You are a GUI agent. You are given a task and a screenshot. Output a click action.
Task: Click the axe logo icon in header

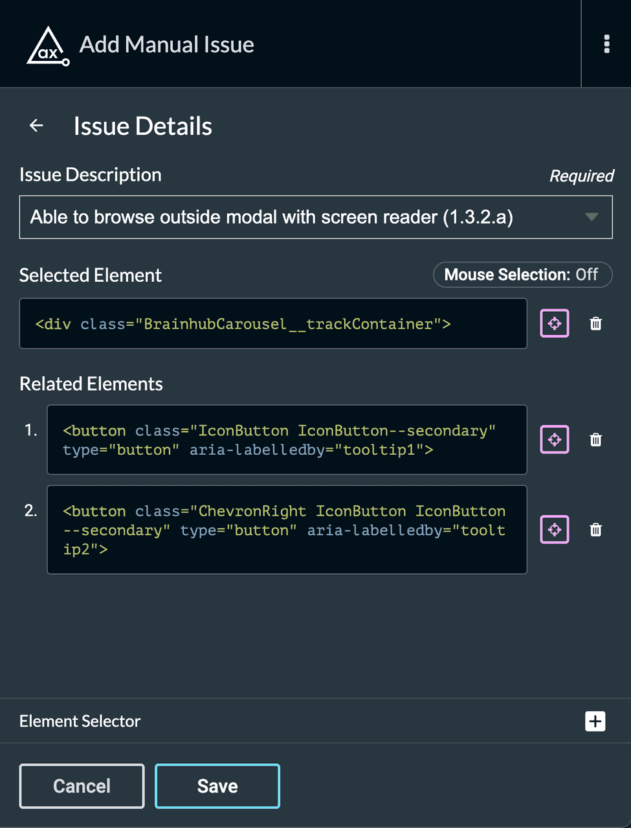[47, 44]
